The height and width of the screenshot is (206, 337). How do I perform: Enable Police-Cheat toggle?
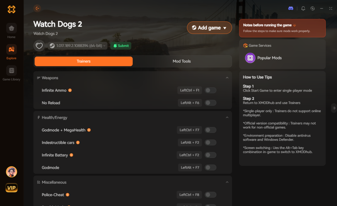210,194
